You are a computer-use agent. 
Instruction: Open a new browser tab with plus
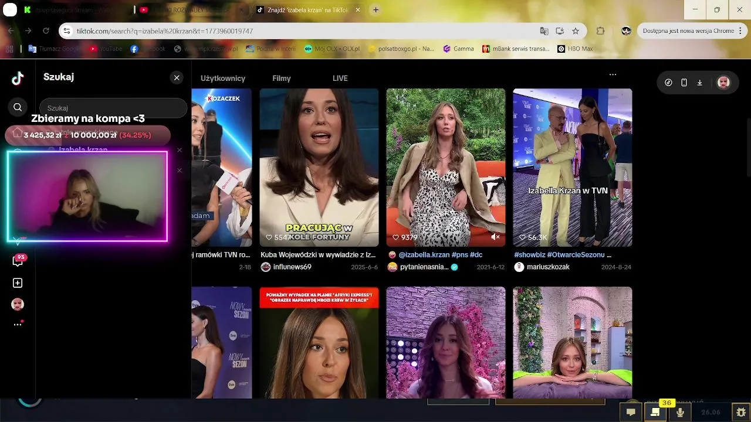[x=375, y=10]
